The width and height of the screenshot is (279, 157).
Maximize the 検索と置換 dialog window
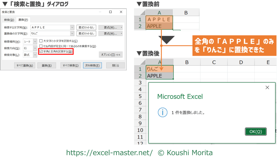110,12
